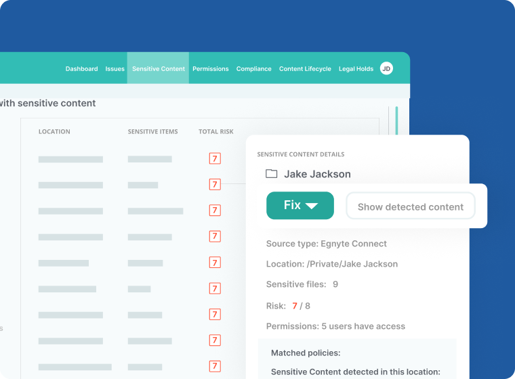Sort by the Total Risk column header

coord(216,132)
